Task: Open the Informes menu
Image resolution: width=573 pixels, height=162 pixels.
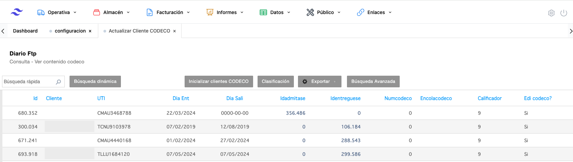Action: (x=225, y=12)
